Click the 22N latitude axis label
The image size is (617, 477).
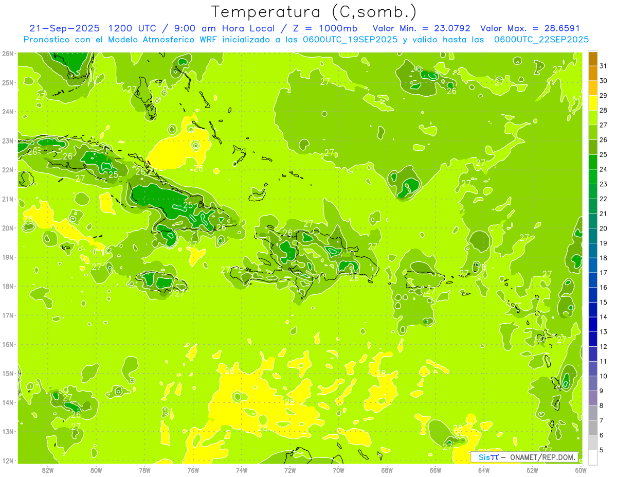[x=8, y=170]
